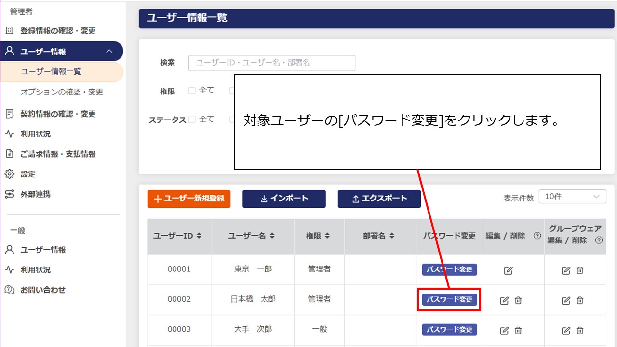Collapse the ユーザー情報 sidebar section

click(109, 51)
